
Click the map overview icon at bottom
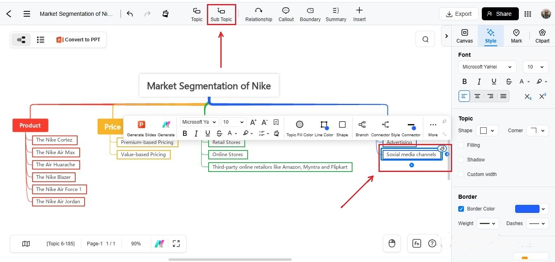point(26,244)
